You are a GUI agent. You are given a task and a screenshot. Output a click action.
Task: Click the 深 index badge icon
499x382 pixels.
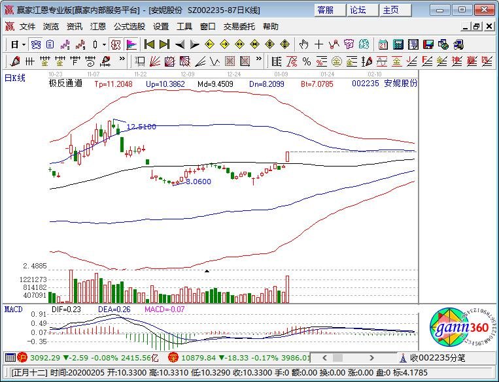pyautogui.click(x=173, y=358)
